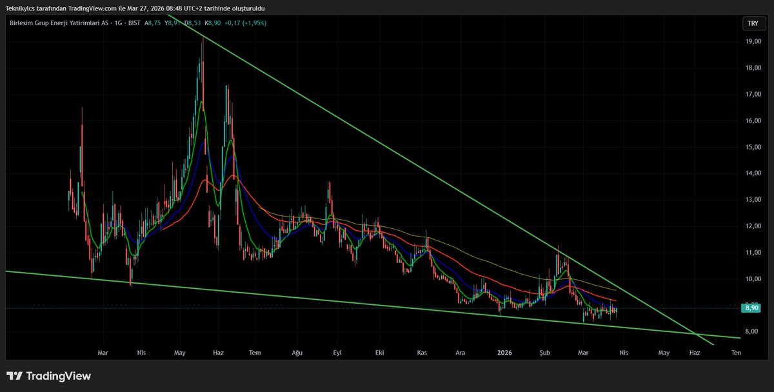Click the Ten label on time axis

(x=736, y=353)
